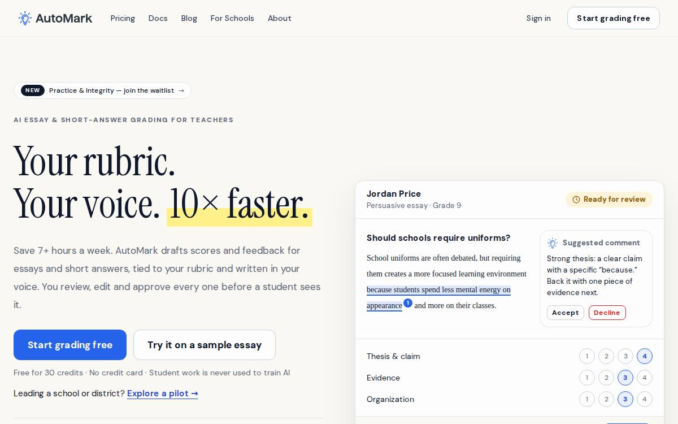Click the AutoMark lightbulb logo icon
This screenshot has width=678, height=424.
click(25, 18)
